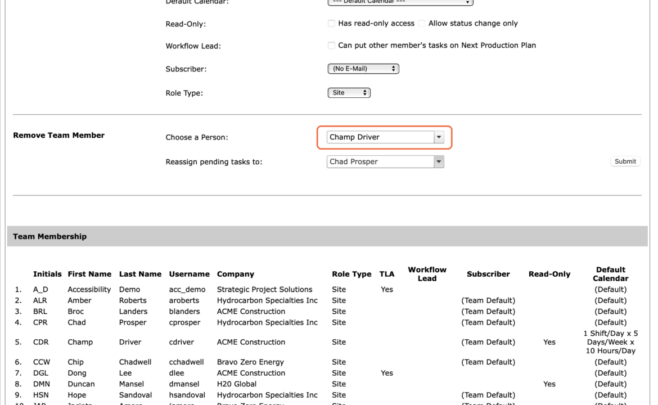Open the Subscriber '(No E-Mail)' dropdown
Image resolution: width=658 pixels, height=405 pixels.
(x=363, y=69)
